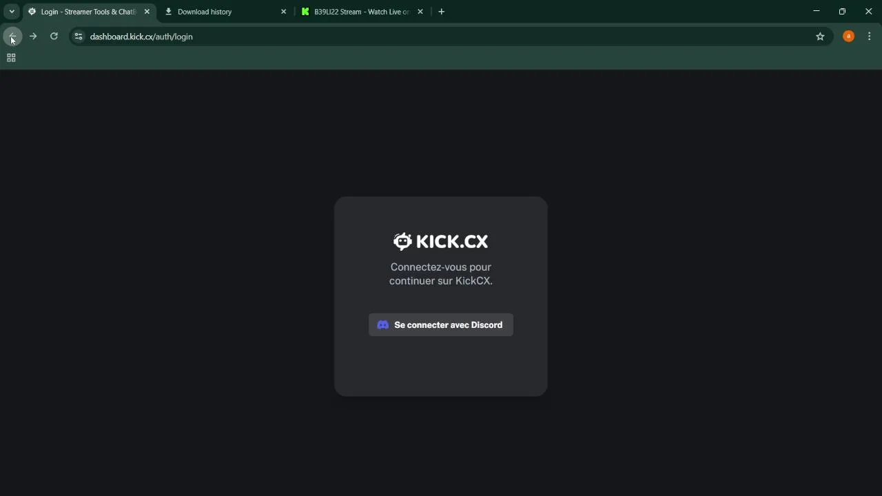882x496 pixels.
Task: Switch to Login - Streamer Tools tab
Action: pos(89,12)
